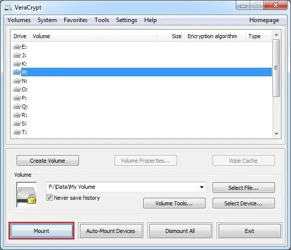Click the R: drive icon
The width and height of the screenshot is (291, 250).
point(17,115)
